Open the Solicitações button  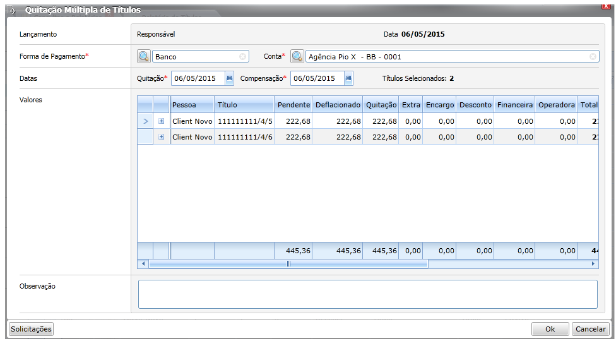[31, 329]
